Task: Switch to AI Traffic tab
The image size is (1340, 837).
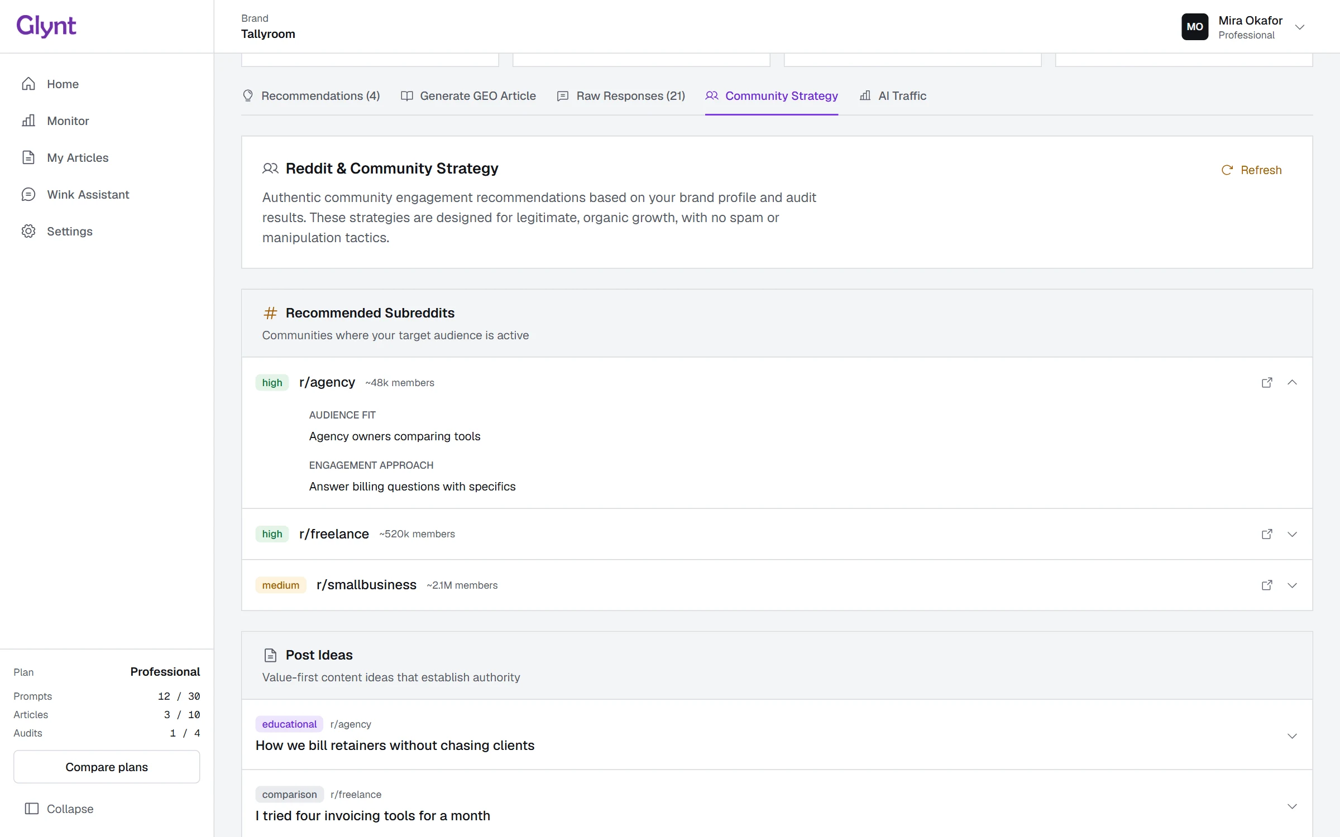Action: click(x=893, y=96)
